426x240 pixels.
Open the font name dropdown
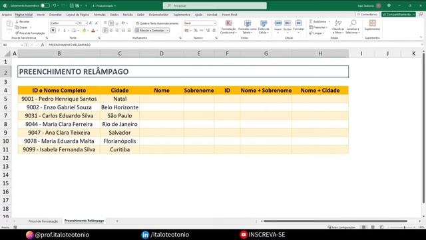click(76, 23)
